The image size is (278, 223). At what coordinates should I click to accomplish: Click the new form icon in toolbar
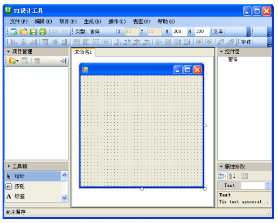coord(14,32)
